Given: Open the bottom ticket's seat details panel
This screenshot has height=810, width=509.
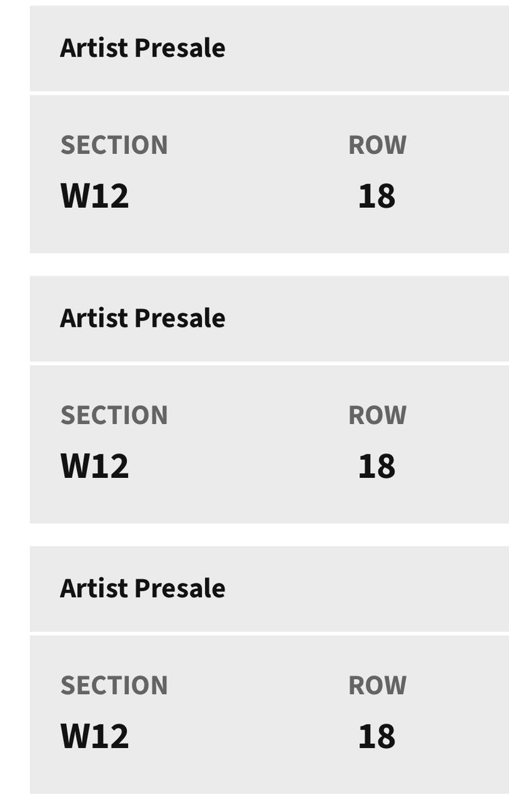Looking at the screenshot, I should pyautogui.click(x=269, y=714).
